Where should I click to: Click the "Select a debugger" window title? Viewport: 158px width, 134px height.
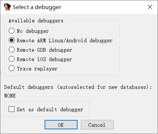(x=37, y=7)
